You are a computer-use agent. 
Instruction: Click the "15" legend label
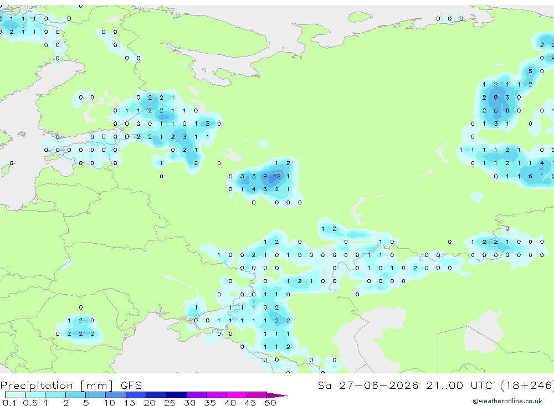click(129, 403)
